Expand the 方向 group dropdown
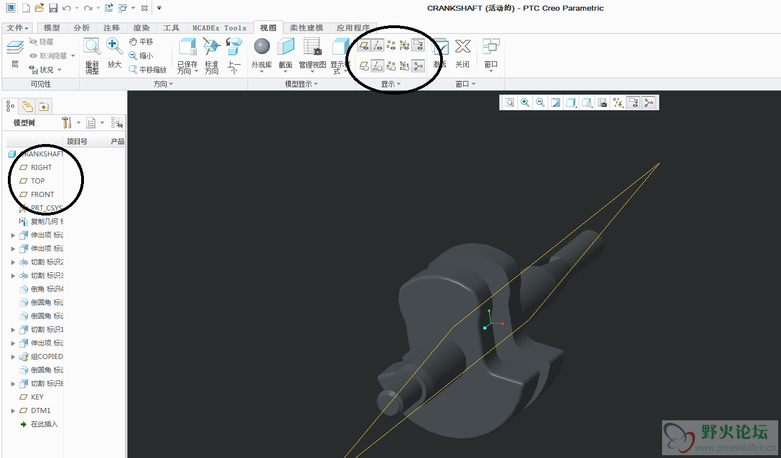Viewport: 781px width, 458px height. click(x=163, y=84)
